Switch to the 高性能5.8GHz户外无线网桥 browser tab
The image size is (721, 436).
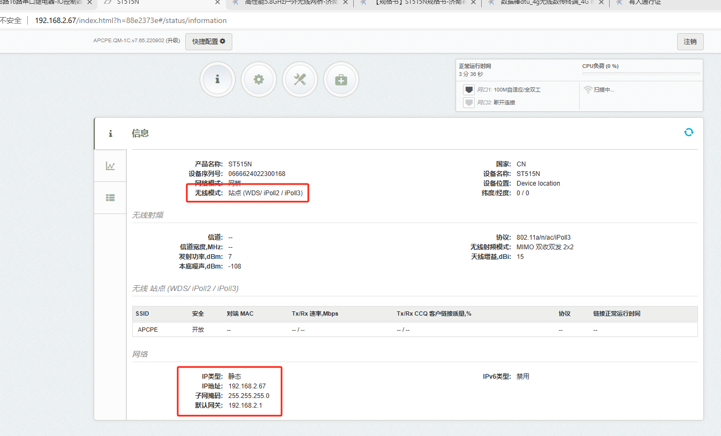tap(289, 2)
